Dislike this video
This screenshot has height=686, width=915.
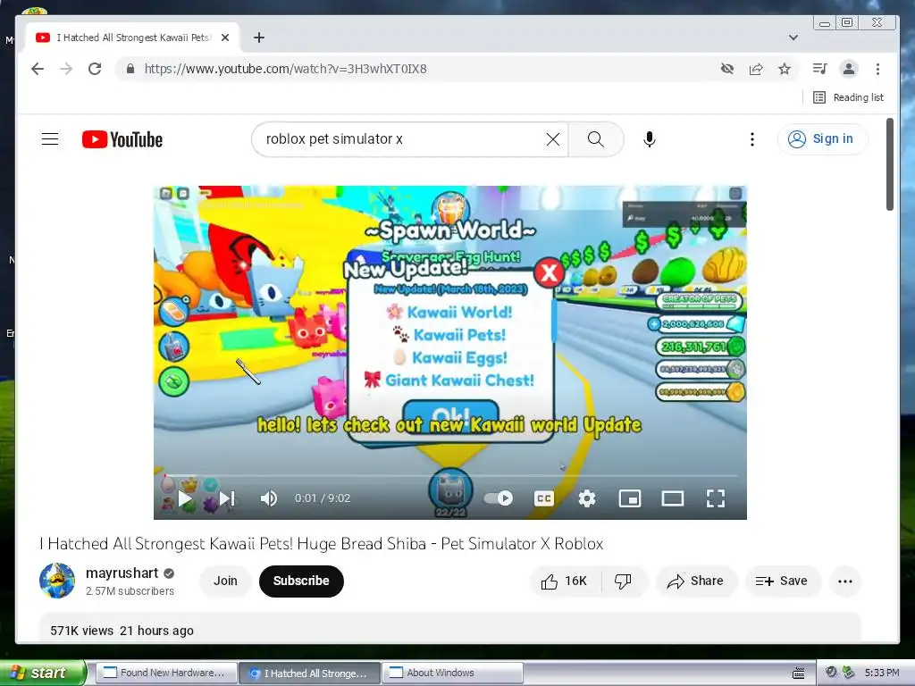coord(623,581)
